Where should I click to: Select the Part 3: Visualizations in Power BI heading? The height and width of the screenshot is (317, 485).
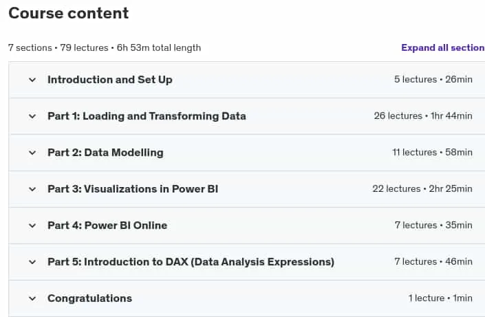133,189
